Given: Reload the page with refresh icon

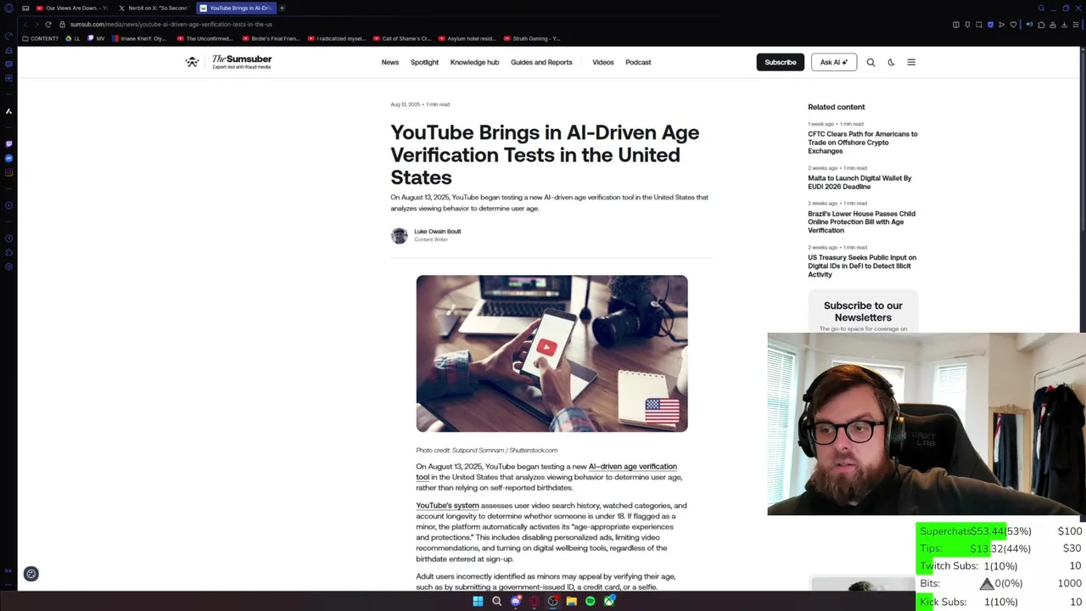Looking at the screenshot, I should [48, 25].
